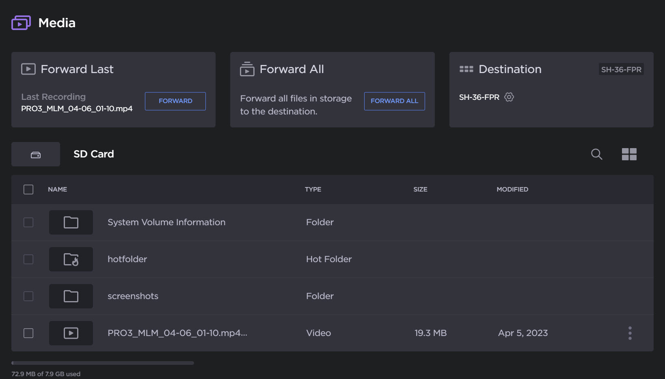665x379 pixels.
Task: Click the FORWARD ALL button
Action: [394, 101]
